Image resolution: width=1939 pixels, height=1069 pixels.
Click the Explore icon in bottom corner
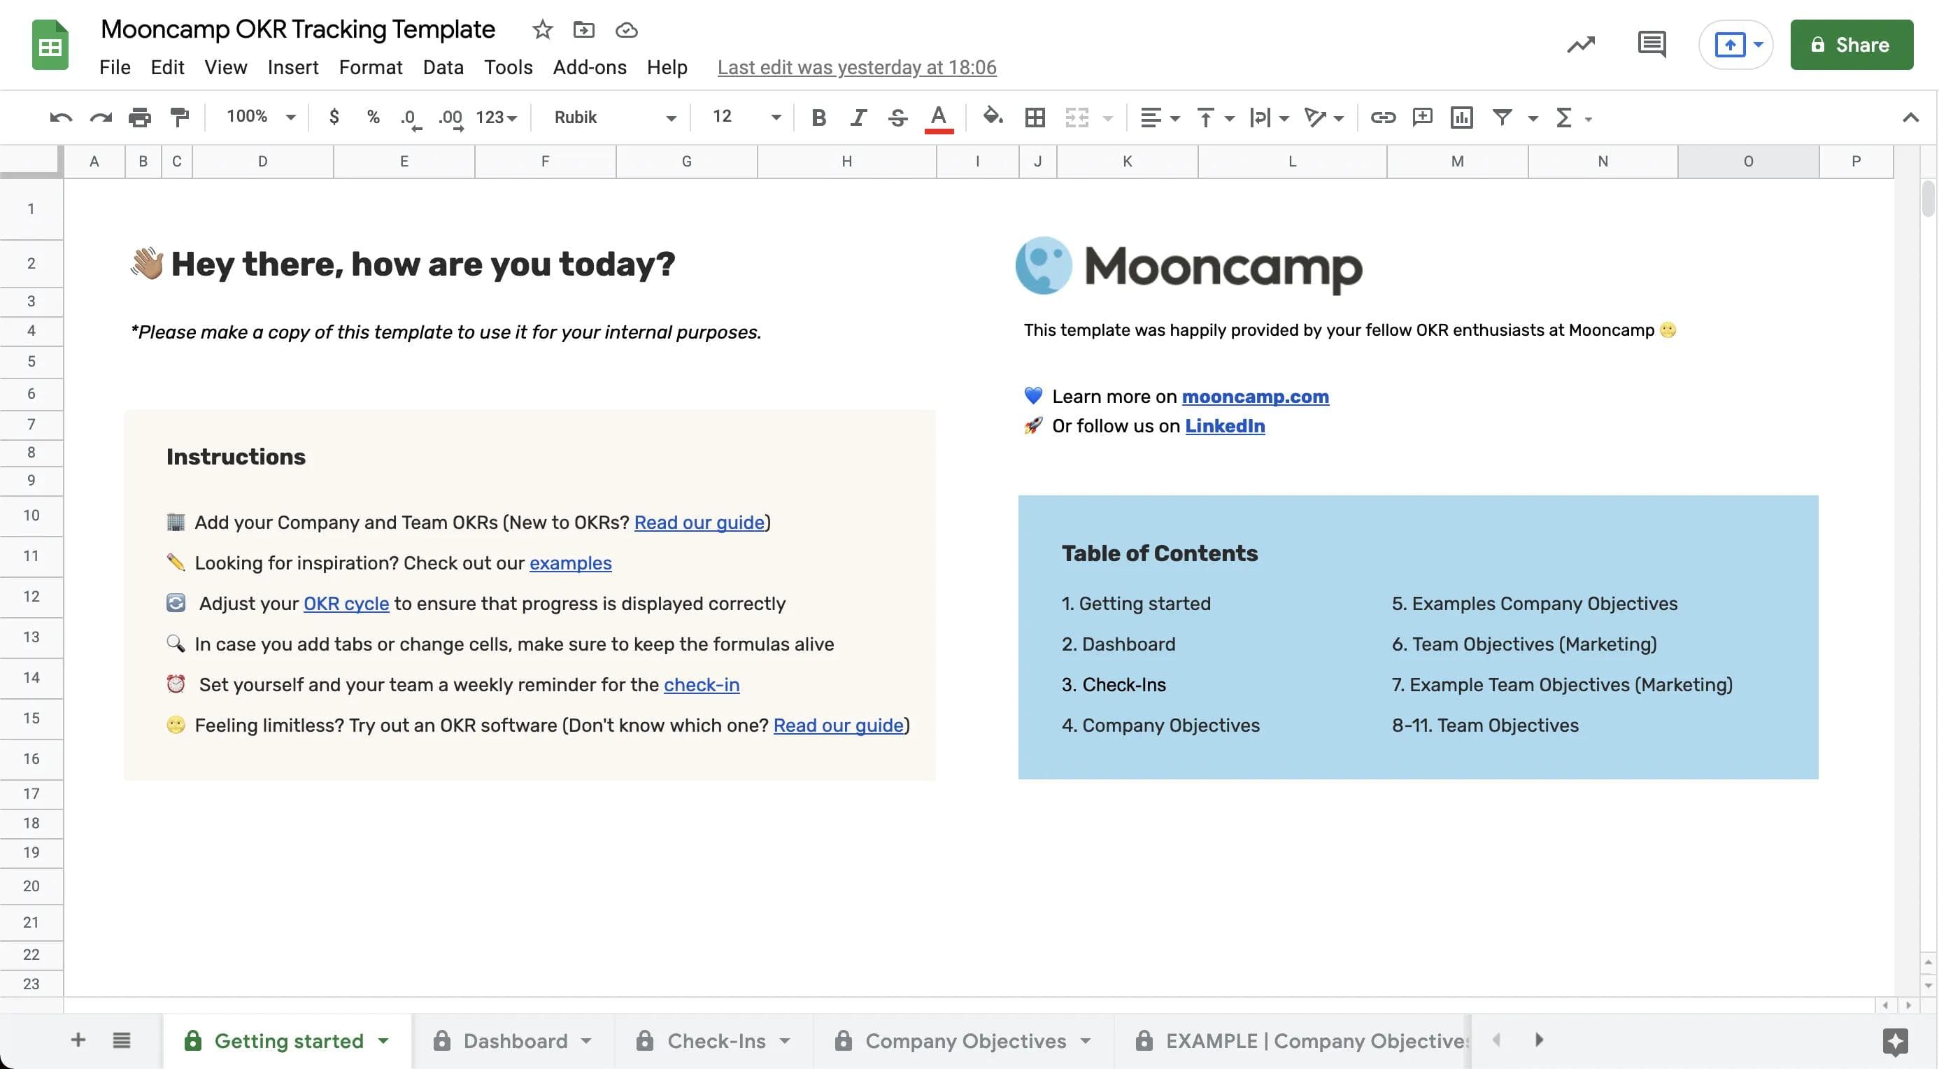tap(1895, 1041)
